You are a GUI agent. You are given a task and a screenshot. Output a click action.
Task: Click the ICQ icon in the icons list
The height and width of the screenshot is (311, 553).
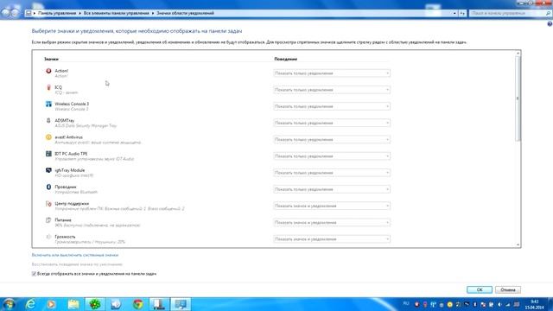click(x=48, y=87)
